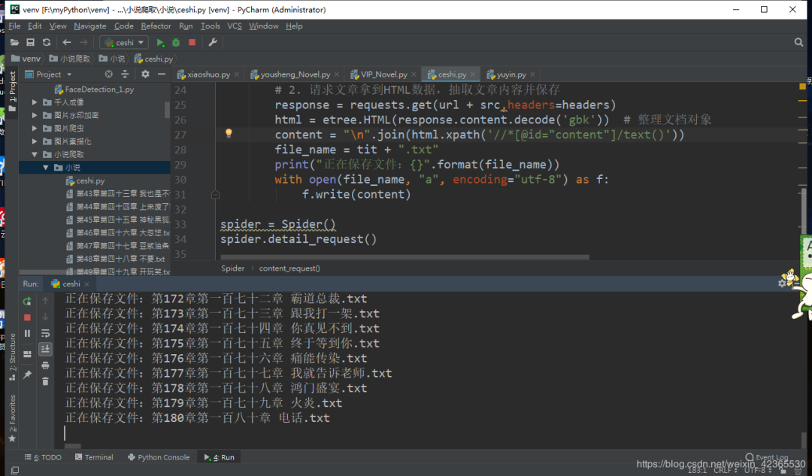Select the 第48章第四十八章 不要.txt file
Image resolution: width=812 pixels, height=476 pixels.
[120, 259]
